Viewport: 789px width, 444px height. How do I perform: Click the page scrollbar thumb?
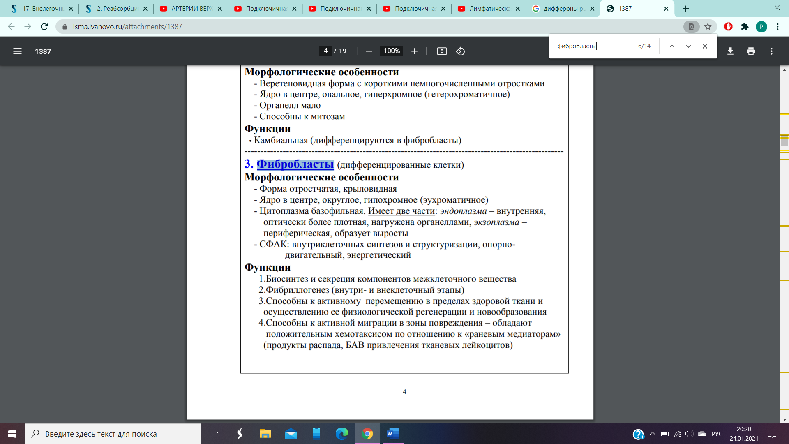(x=784, y=141)
